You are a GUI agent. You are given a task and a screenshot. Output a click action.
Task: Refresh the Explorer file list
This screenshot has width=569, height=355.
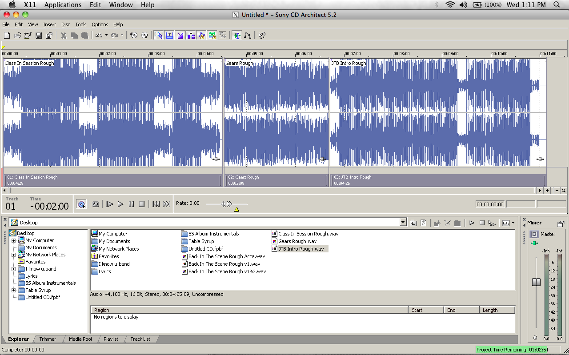tap(424, 223)
